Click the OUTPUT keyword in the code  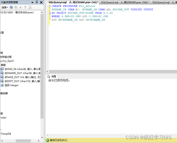click(148, 10)
